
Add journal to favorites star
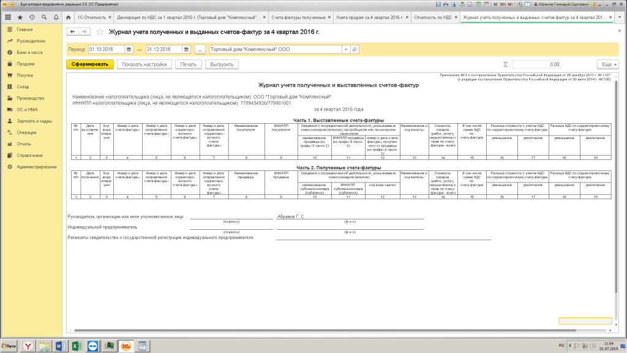[100, 32]
